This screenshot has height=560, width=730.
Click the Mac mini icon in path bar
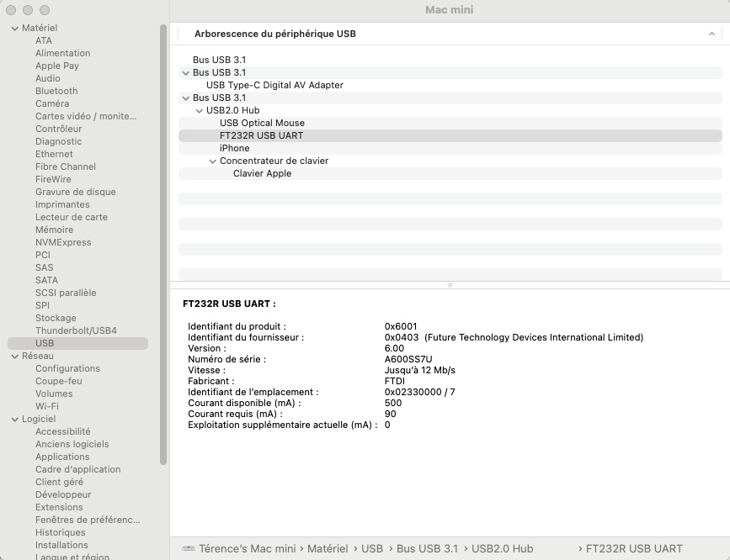pos(188,549)
